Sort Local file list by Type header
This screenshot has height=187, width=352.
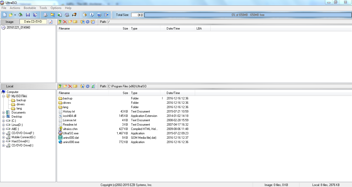point(145,93)
